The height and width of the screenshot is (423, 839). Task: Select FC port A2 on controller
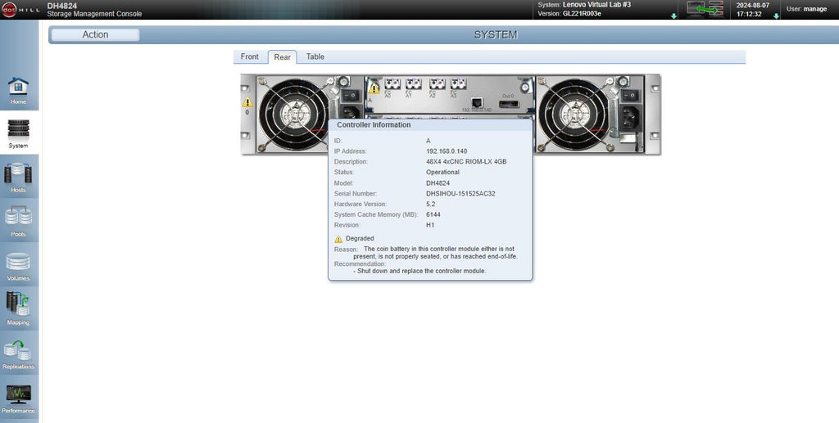(x=438, y=83)
